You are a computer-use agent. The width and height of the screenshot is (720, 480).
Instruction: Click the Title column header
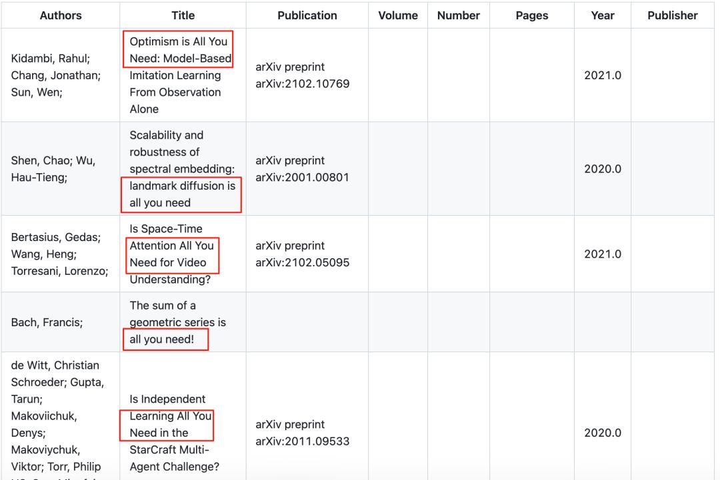[183, 15]
